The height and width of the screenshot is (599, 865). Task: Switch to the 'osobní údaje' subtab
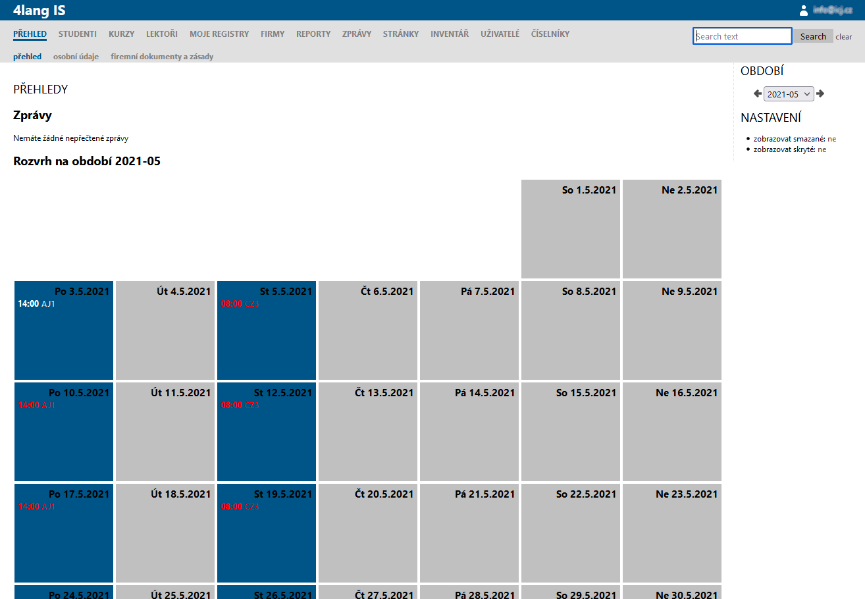pos(76,57)
